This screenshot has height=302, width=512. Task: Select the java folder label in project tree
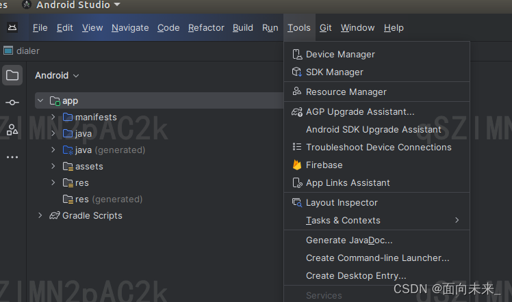[x=84, y=134]
